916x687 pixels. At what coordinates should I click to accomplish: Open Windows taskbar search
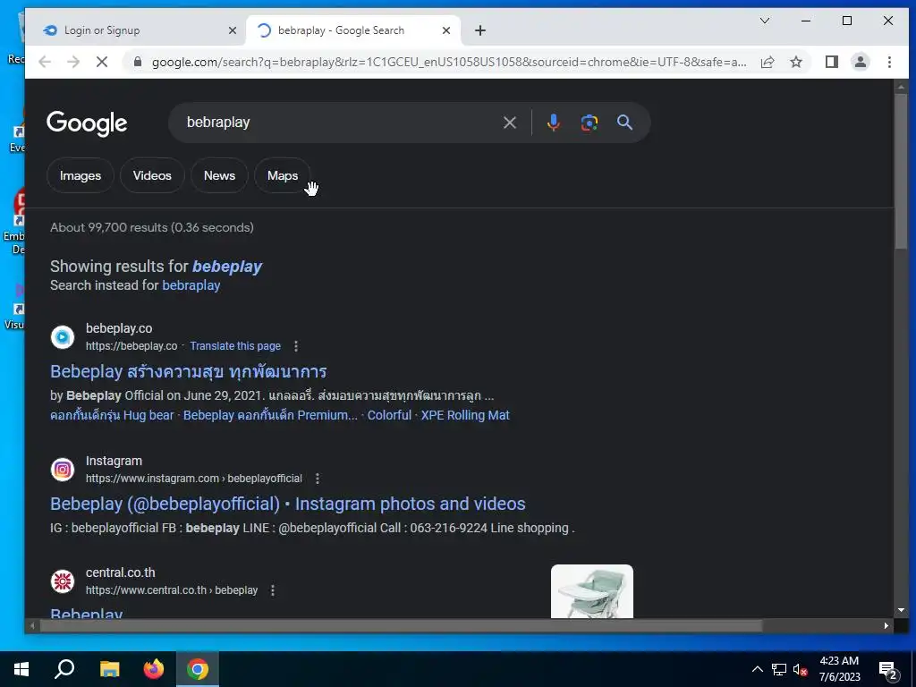pos(64,669)
